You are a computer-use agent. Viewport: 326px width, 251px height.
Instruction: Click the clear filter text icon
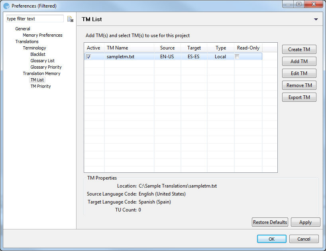tap(70, 19)
